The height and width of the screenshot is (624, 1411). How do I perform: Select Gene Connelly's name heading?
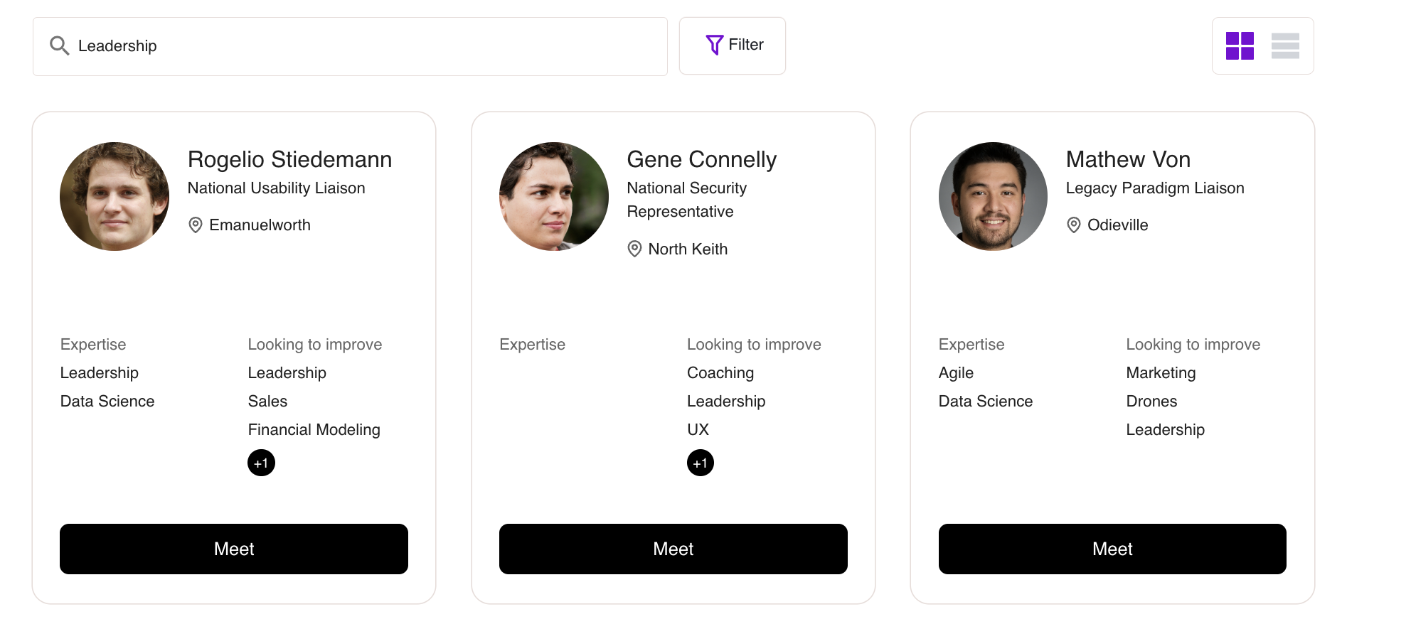pyautogui.click(x=701, y=159)
